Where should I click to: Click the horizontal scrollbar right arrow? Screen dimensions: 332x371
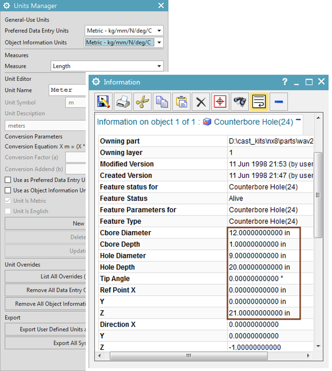coord(308,356)
